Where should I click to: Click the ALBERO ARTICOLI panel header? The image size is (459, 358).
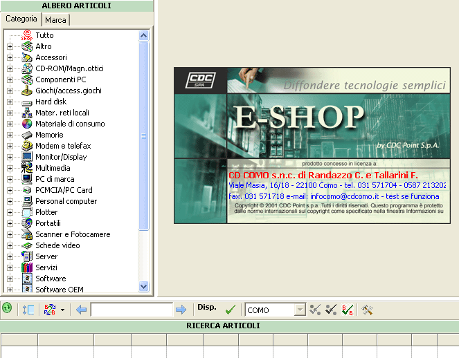(x=76, y=6)
